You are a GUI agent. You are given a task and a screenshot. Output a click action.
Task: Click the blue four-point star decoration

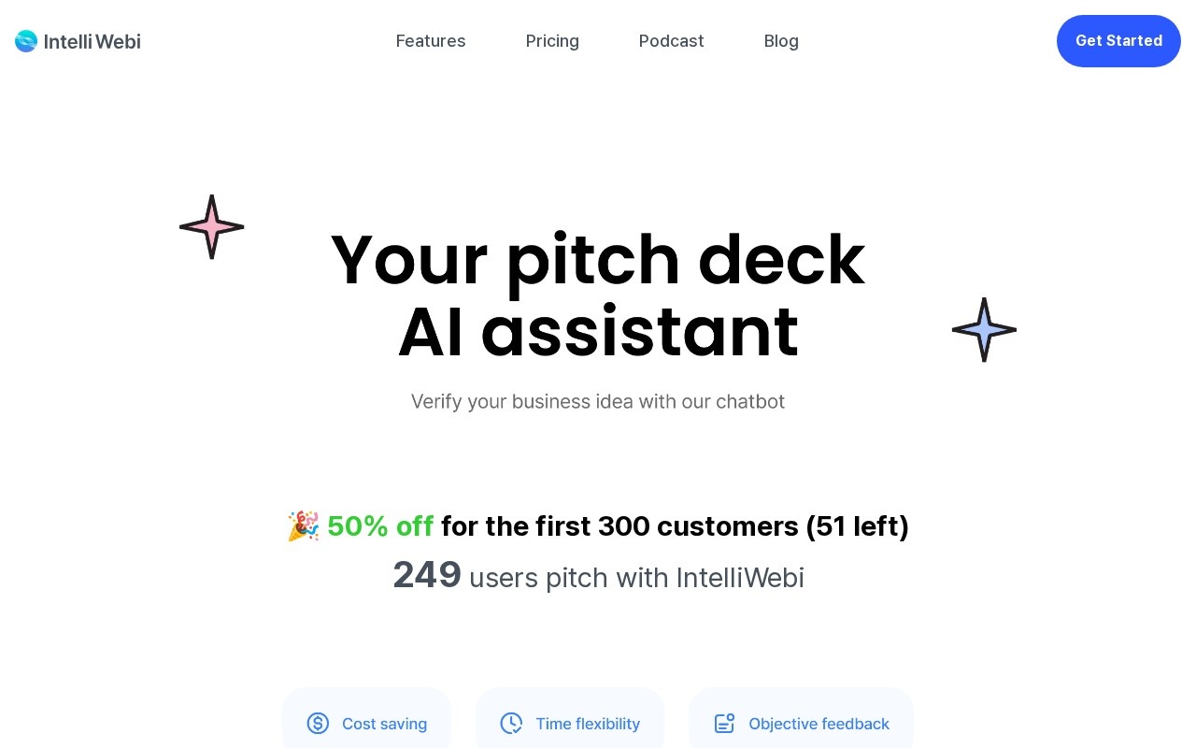tap(984, 330)
